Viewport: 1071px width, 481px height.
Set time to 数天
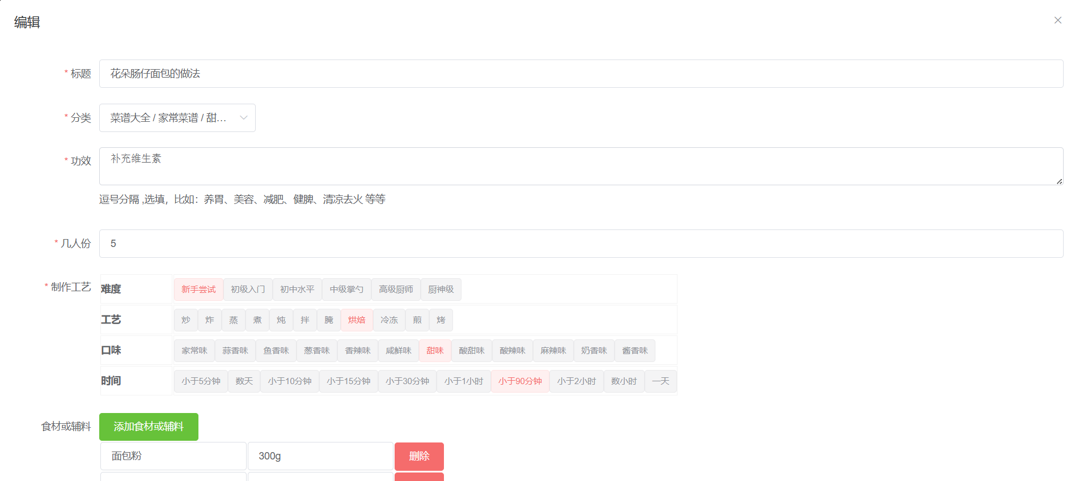pyautogui.click(x=244, y=381)
